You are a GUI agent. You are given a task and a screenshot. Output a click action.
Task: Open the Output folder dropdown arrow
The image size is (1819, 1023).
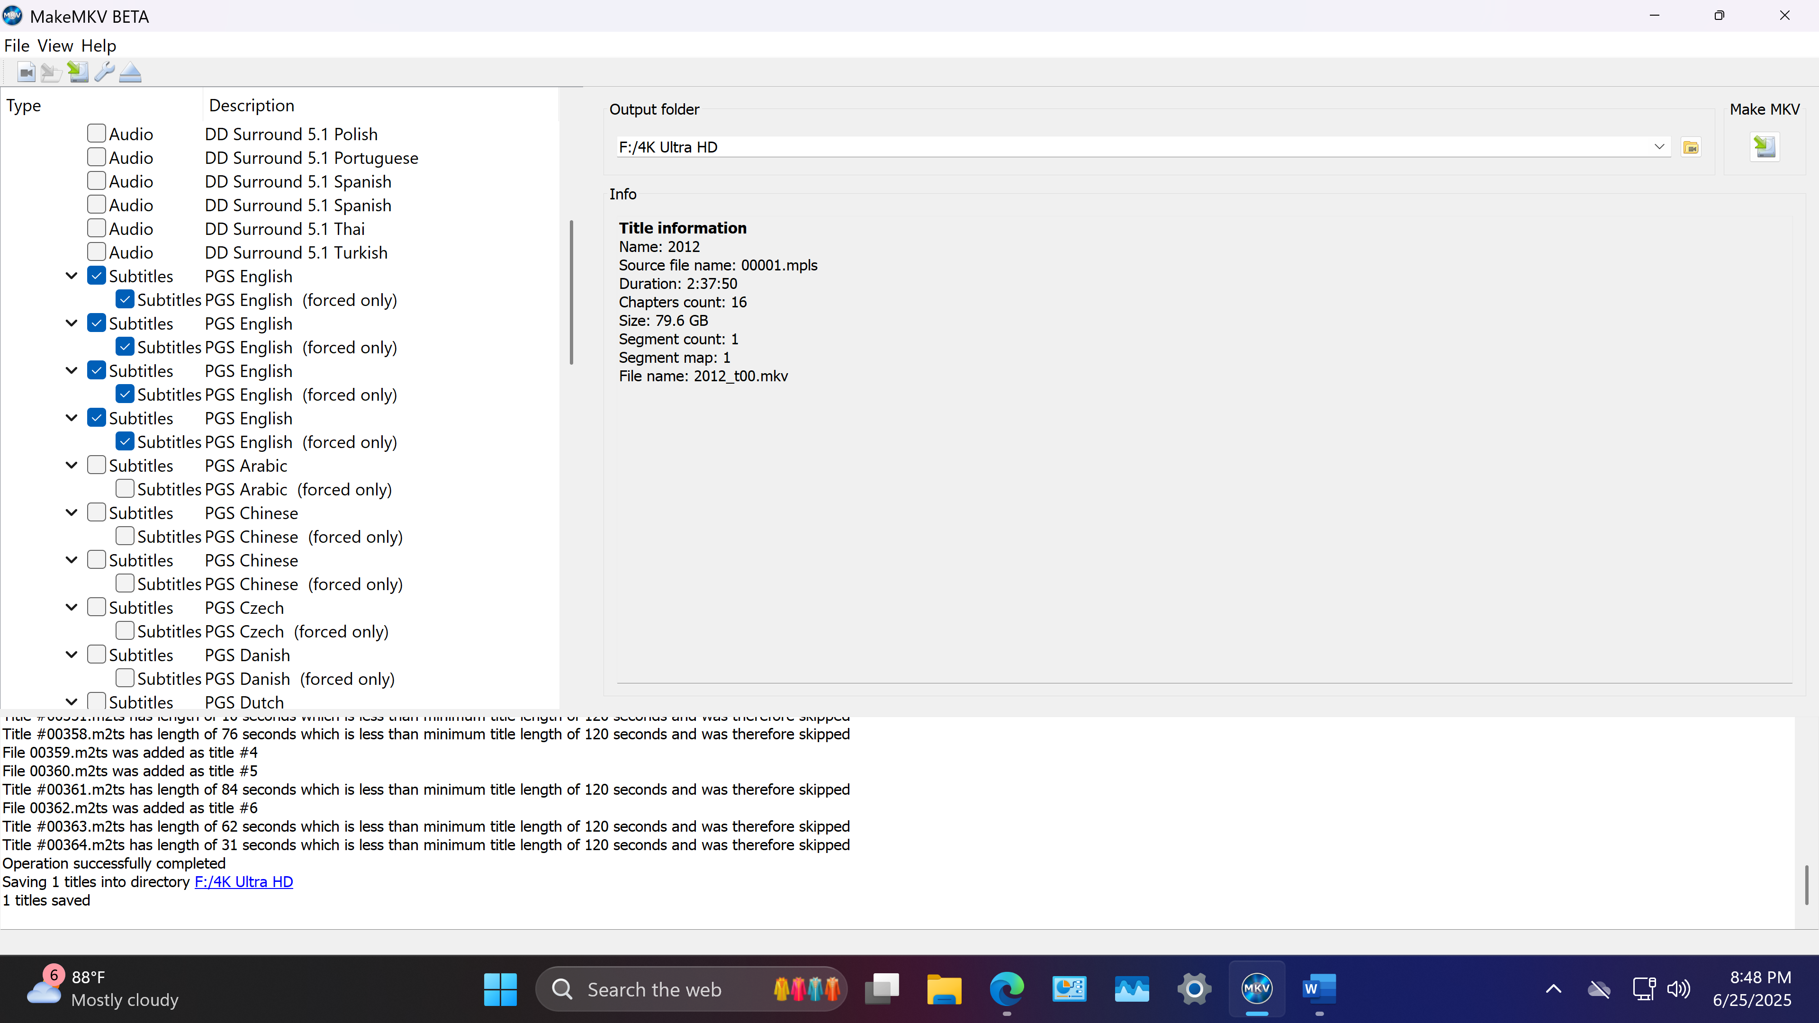pos(1659,147)
